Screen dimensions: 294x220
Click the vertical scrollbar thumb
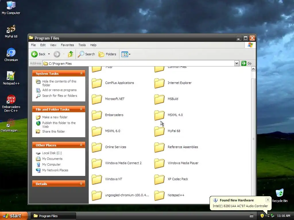253,139
